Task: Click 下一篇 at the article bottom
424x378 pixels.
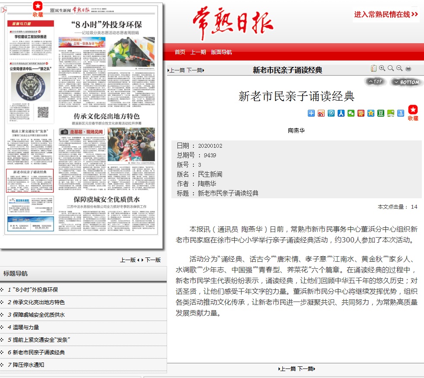Action: pos(307,369)
